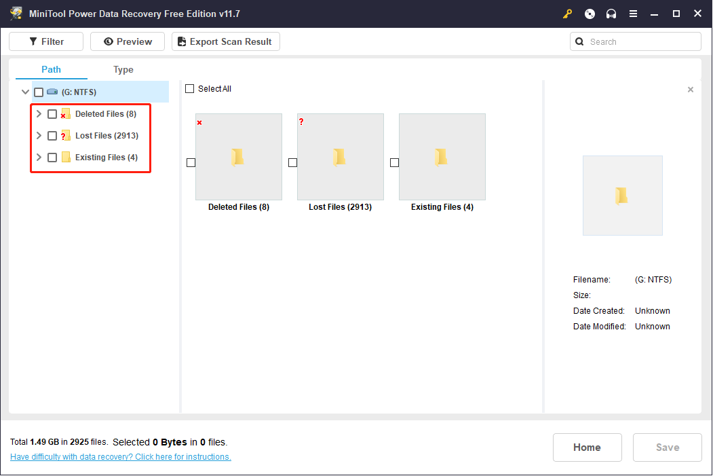Image resolution: width=713 pixels, height=476 pixels.
Task: Check the Existing Files (4) tree checkbox
Action: (52, 157)
